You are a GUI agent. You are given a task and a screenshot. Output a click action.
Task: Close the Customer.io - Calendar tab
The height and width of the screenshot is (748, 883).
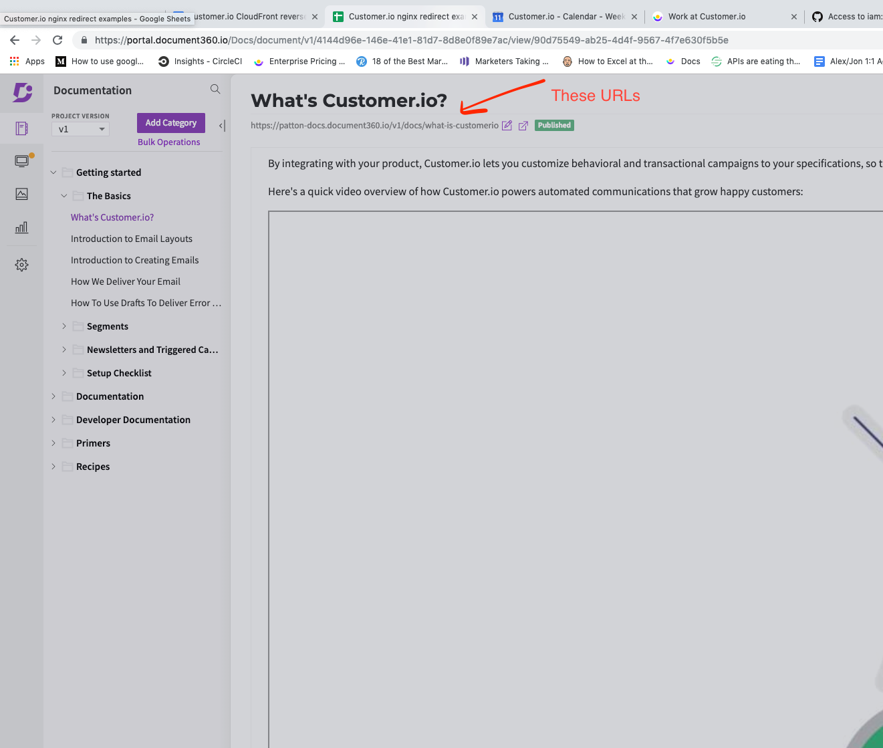[x=634, y=17]
